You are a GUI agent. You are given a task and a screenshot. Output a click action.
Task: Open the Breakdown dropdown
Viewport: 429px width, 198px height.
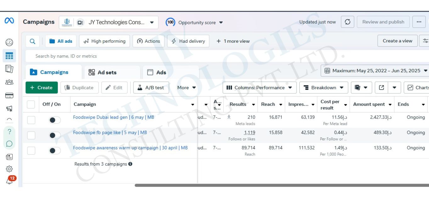324,88
